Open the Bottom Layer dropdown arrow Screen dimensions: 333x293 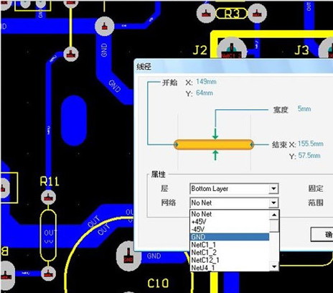pyautogui.click(x=273, y=189)
